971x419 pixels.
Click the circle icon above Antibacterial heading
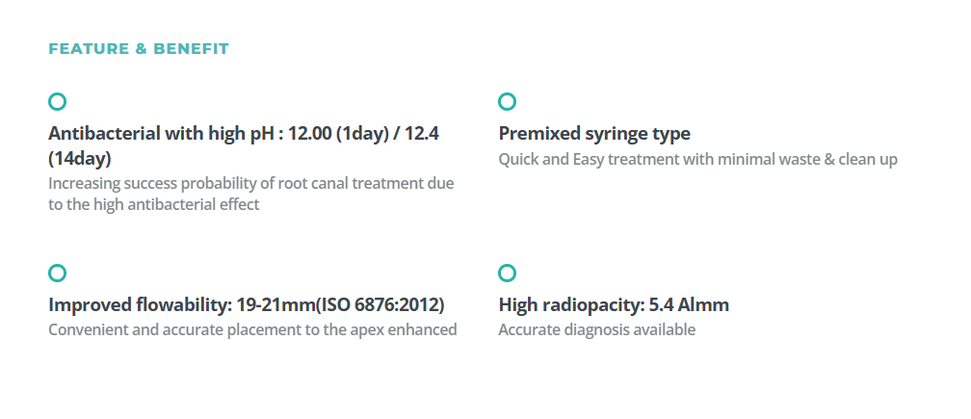pos(57,101)
